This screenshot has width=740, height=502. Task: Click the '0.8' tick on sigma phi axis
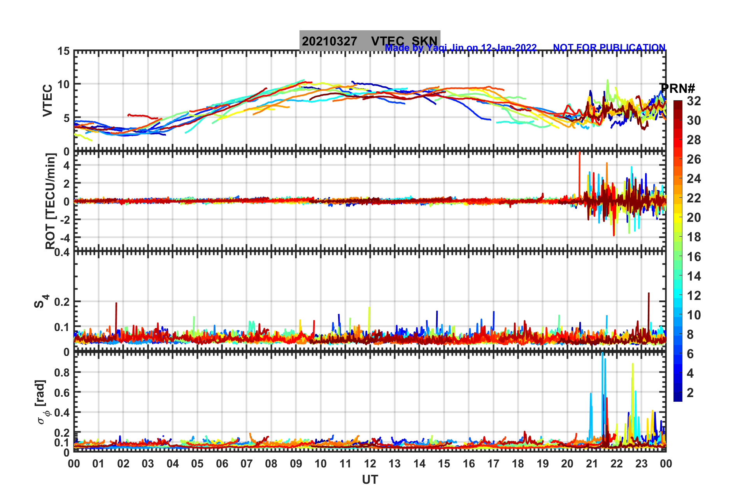coord(62,372)
